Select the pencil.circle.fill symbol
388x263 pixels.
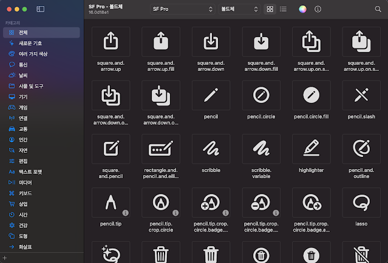tap(311, 95)
